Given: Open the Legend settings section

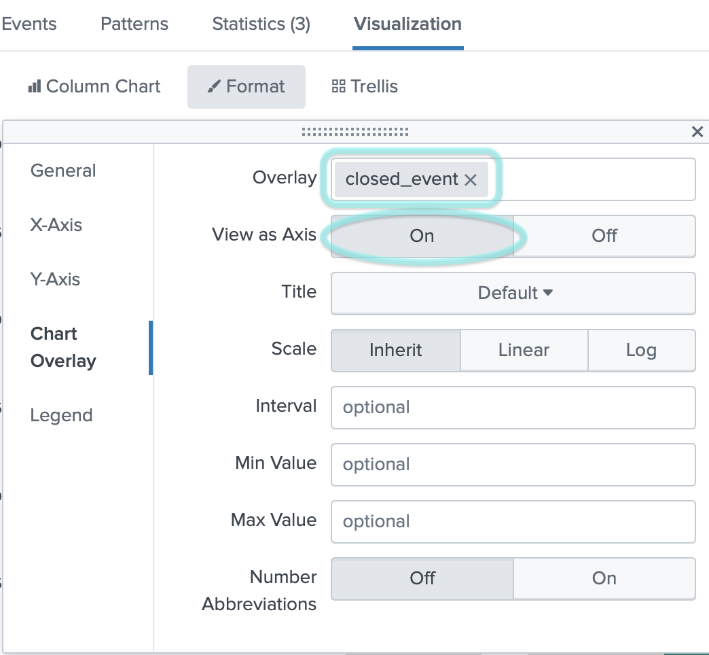Looking at the screenshot, I should [61, 414].
